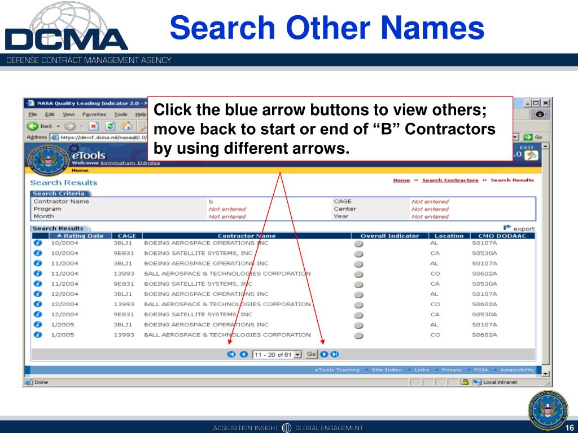Viewport: 578px width, 433px height.
Task: Click overall indicator circle for 1/2005 13993
Action: (x=358, y=335)
